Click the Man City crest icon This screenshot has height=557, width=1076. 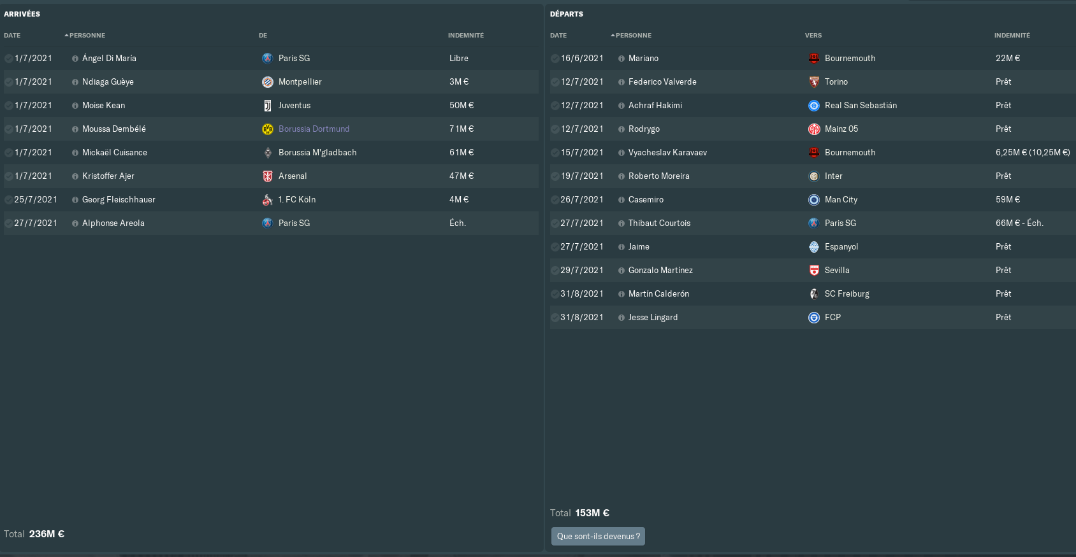(x=814, y=200)
